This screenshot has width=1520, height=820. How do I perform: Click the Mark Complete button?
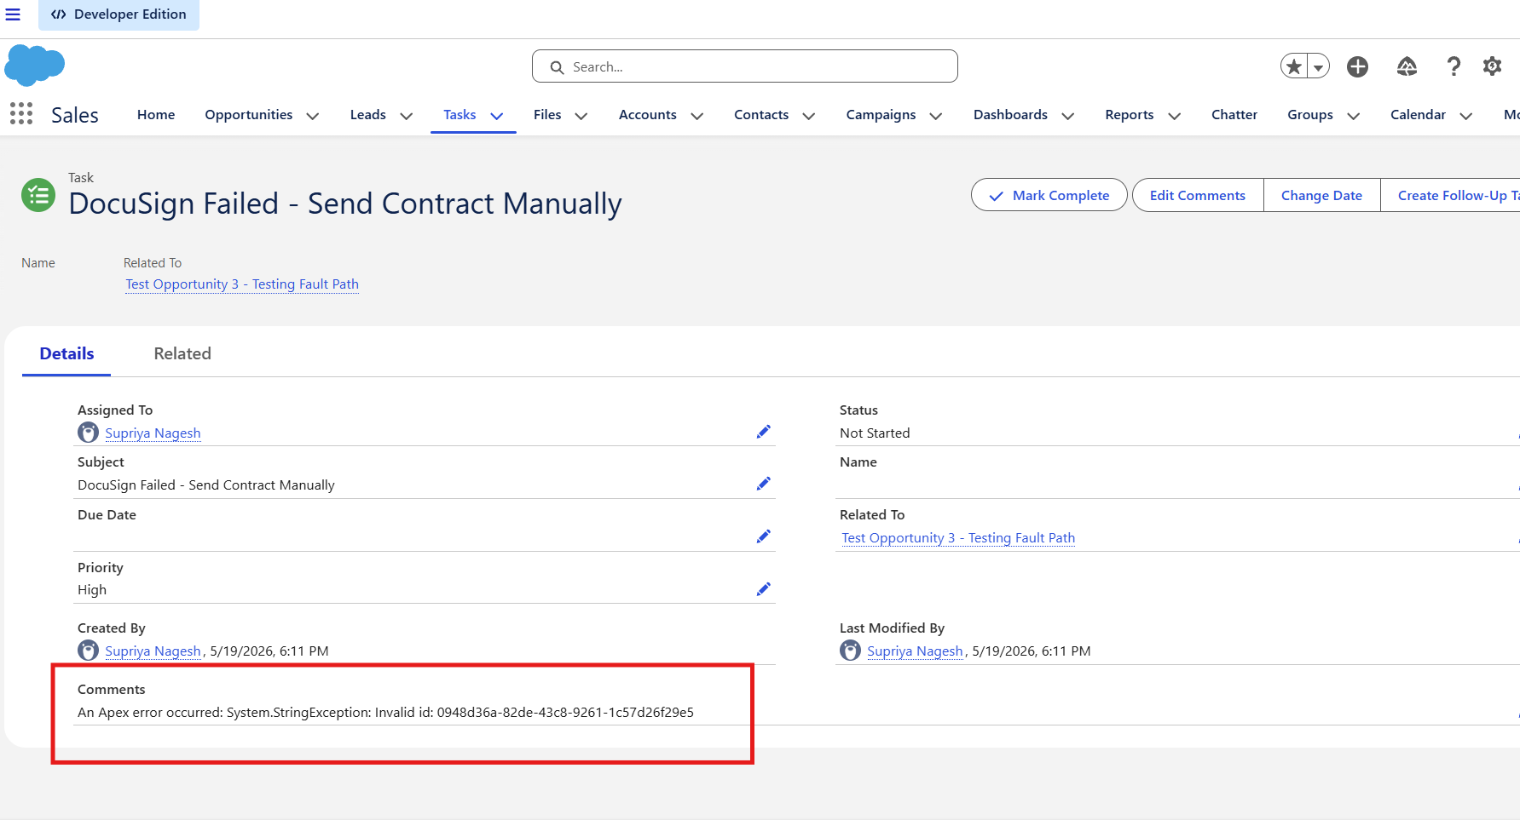click(x=1049, y=195)
